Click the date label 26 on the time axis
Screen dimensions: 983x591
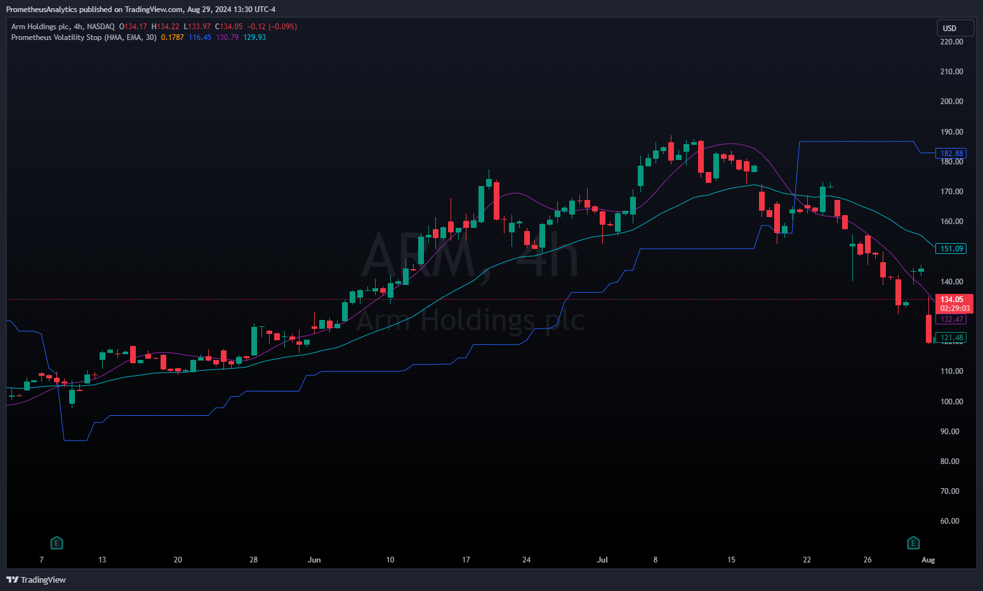868,560
